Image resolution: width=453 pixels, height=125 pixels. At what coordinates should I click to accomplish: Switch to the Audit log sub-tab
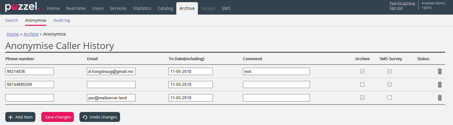[x=62, y=20]
